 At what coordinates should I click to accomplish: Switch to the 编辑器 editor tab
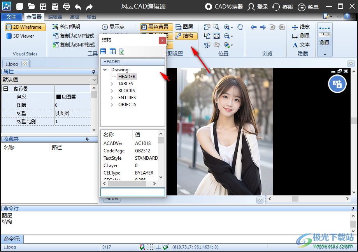[55, 17]
